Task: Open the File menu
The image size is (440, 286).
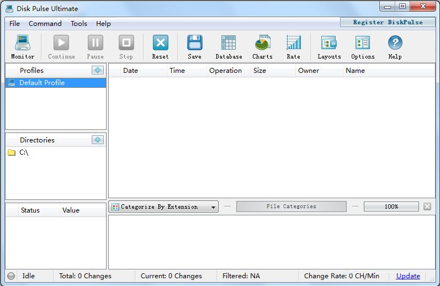Action: click(x=14, y=24)
